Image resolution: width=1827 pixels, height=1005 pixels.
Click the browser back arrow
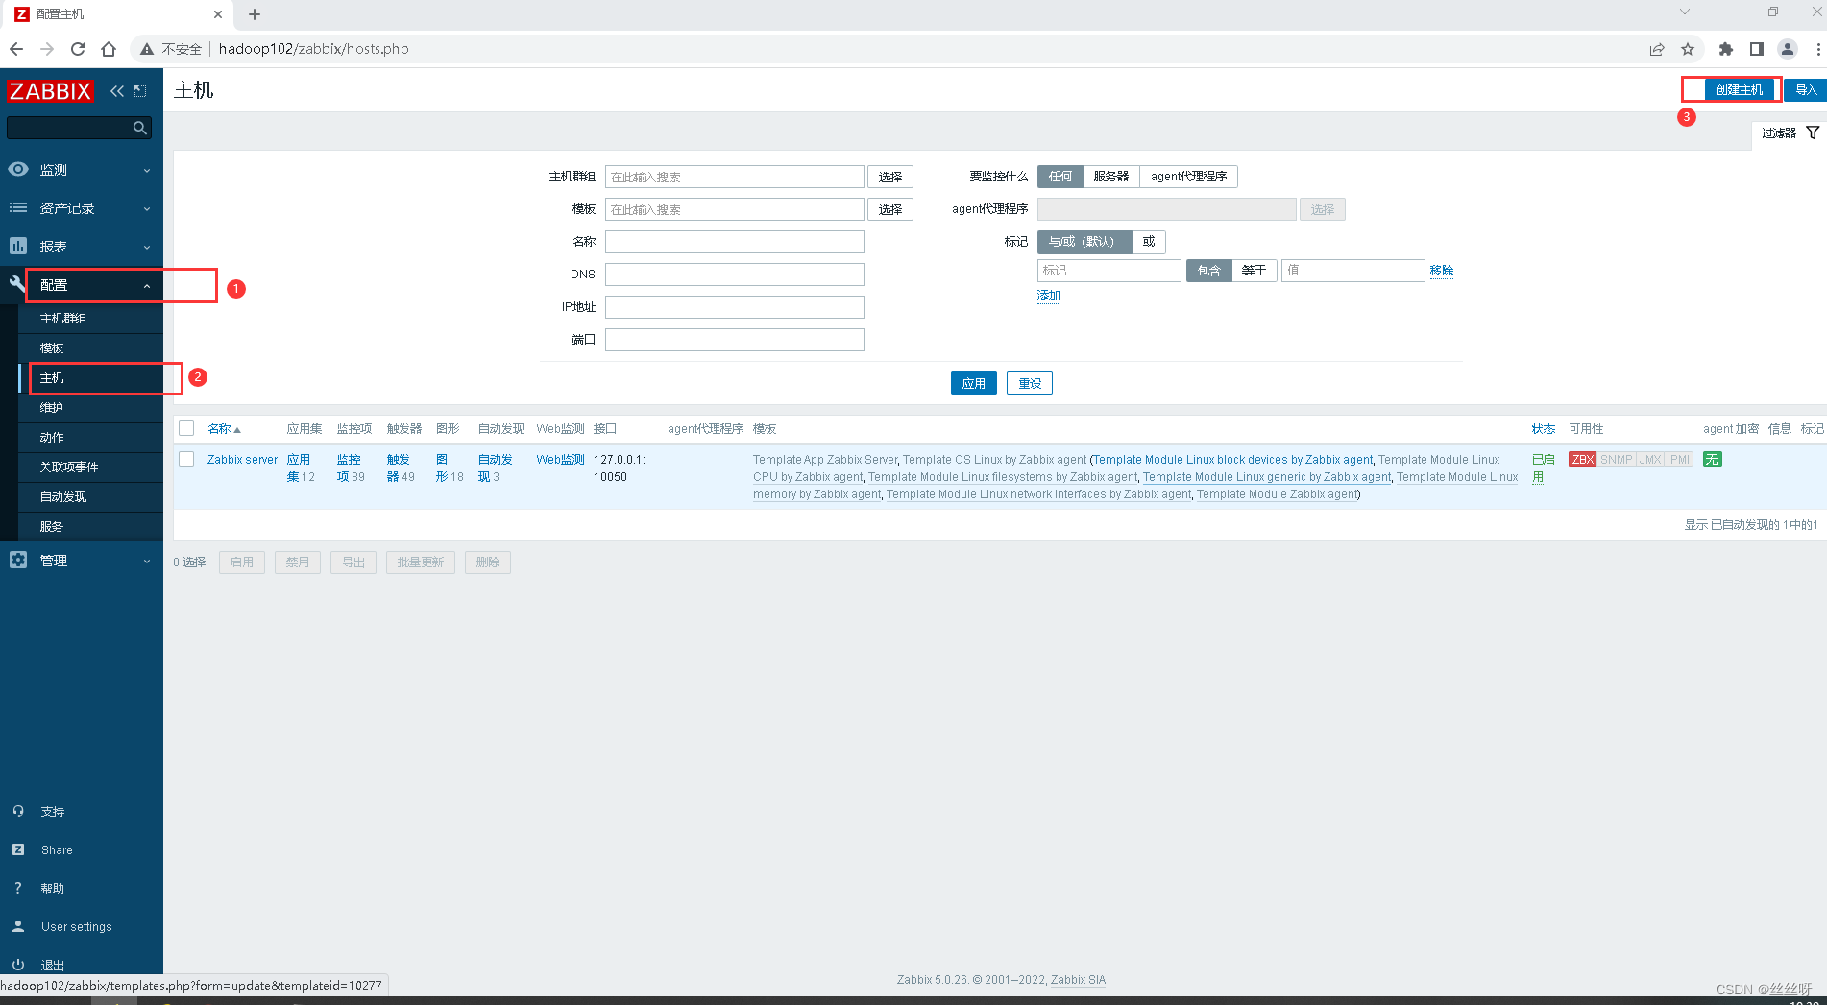click(16, 49)
